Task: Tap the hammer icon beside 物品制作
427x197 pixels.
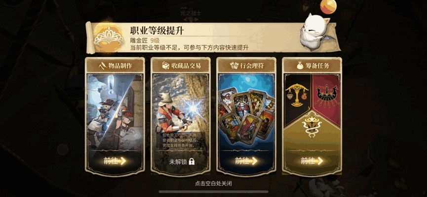Action: tap(103, 65)
